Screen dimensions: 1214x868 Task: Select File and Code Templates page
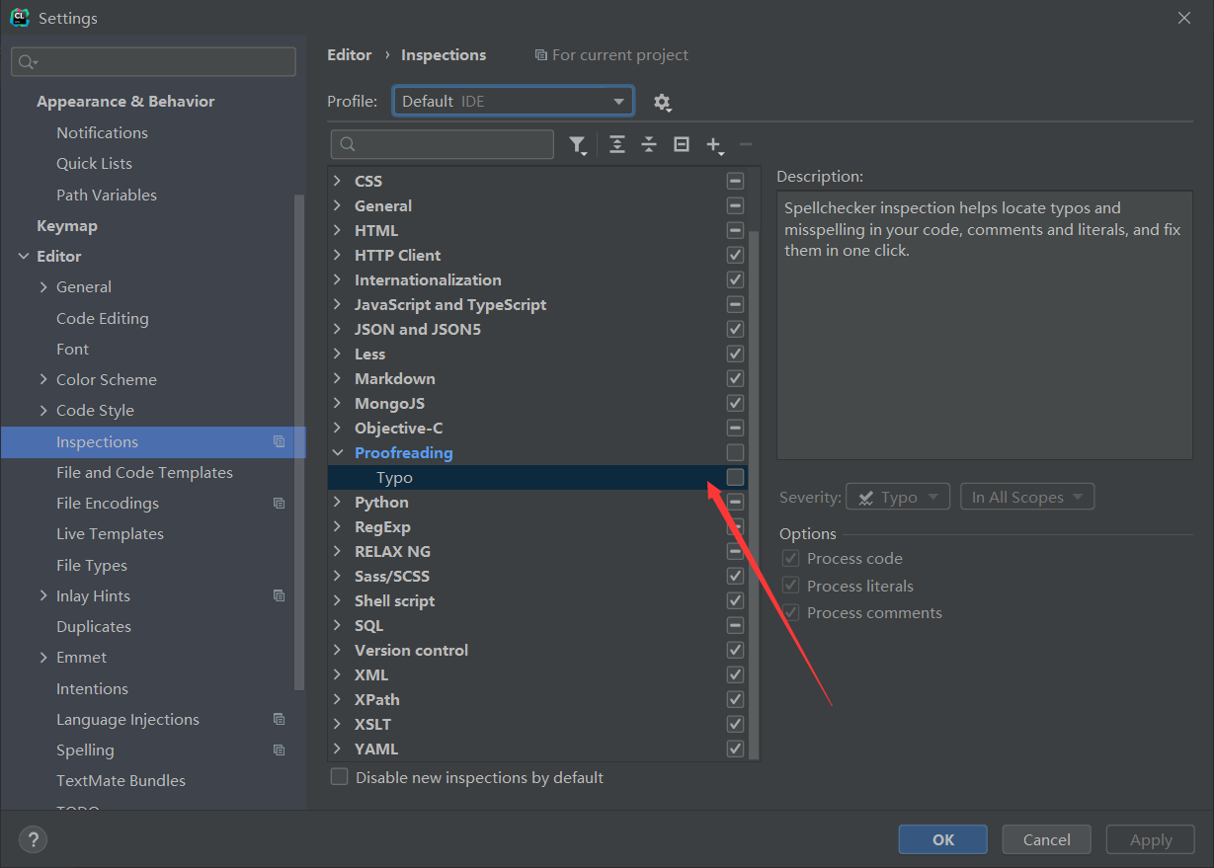click(144, 472)
